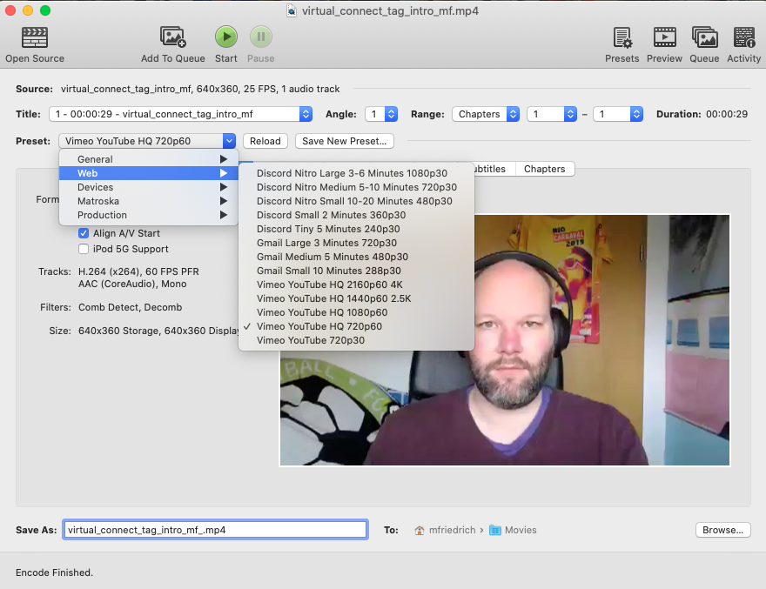
Task: Uncheck the Align A/V Start checkbox
Action: [84, 233]
